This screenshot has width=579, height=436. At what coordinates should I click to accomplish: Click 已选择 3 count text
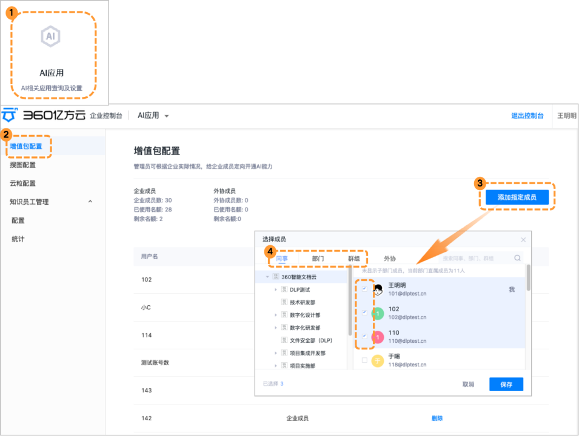[x=273, y=384]
